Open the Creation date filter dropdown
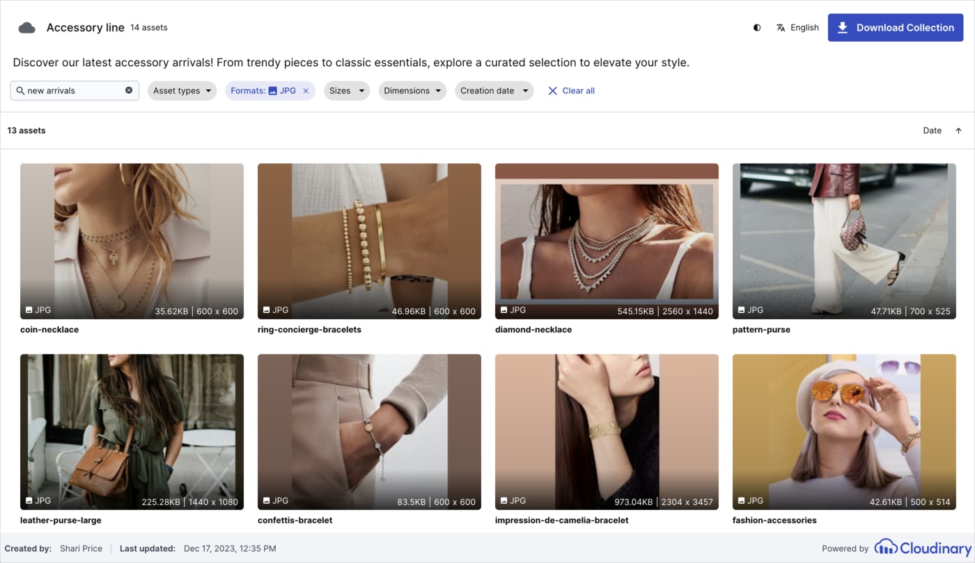 (x=494, y=91)
